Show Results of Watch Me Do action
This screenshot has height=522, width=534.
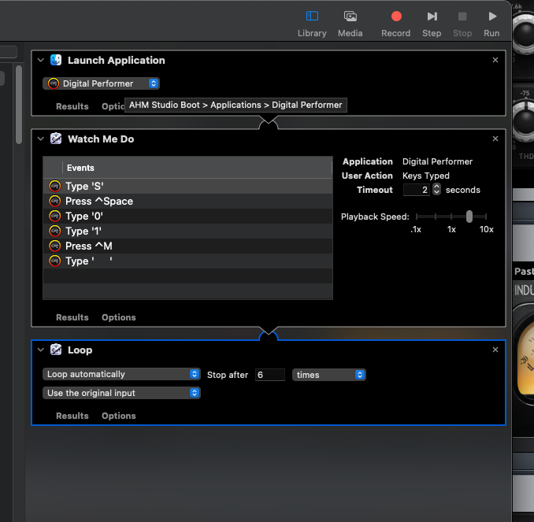[x=72, y=317]
